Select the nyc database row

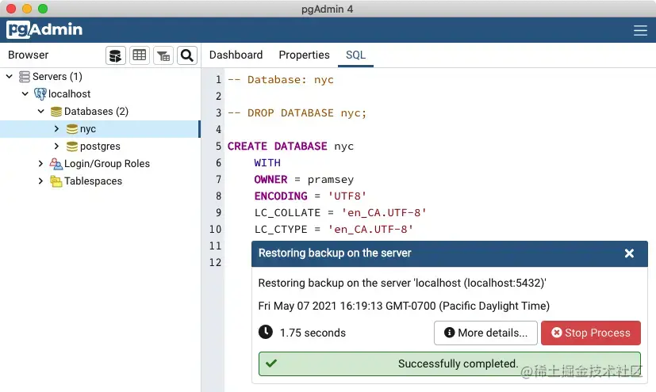pos(100,129)
